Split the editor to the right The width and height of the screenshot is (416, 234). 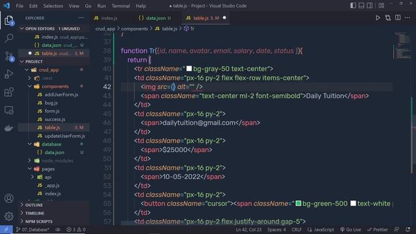point(398,18)
